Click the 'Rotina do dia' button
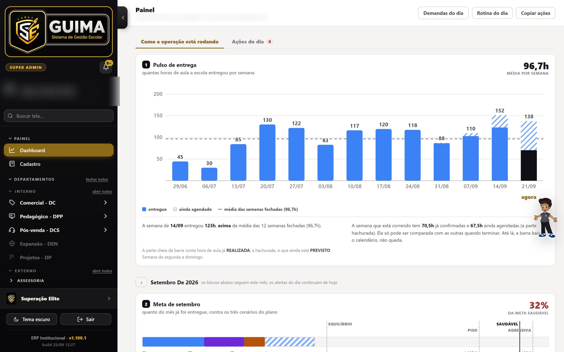 (x=492, y=13)
